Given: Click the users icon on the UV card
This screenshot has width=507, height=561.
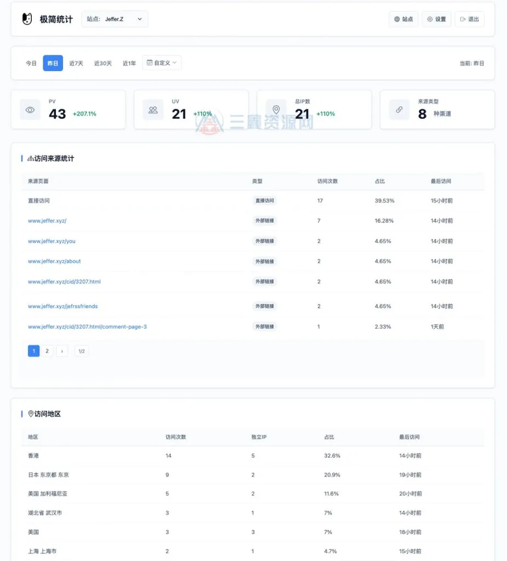Looking at the screenshot, I should pyautogui.click(x=153, y=110).
